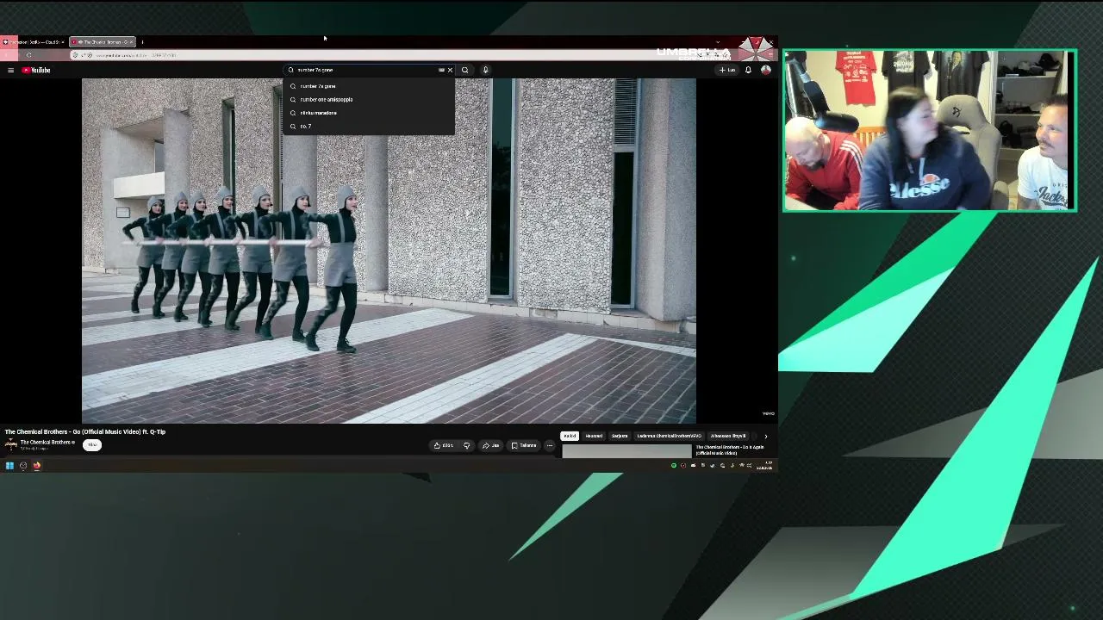Select the Chemical Brothers VEVO filter chip

669,436
